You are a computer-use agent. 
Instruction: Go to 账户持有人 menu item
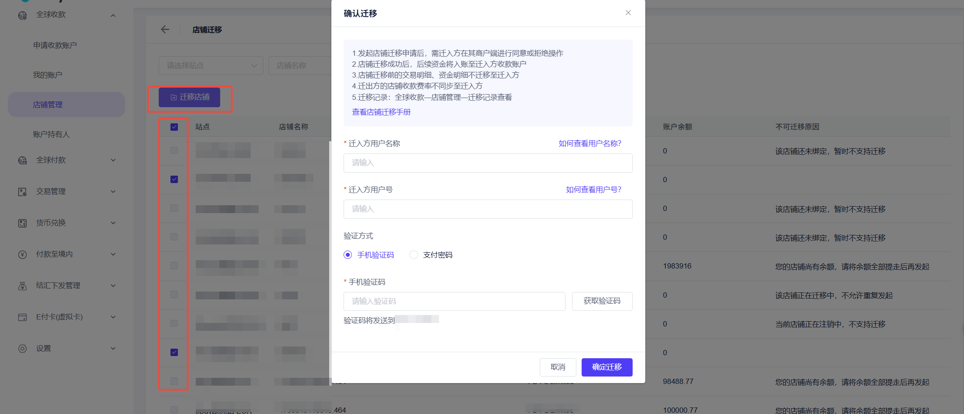point(51,134)
